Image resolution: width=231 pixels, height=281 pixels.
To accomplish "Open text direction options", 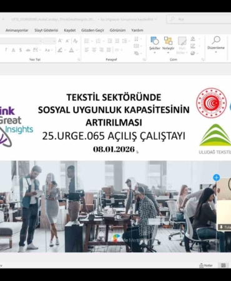I will [x=137, y=39].
